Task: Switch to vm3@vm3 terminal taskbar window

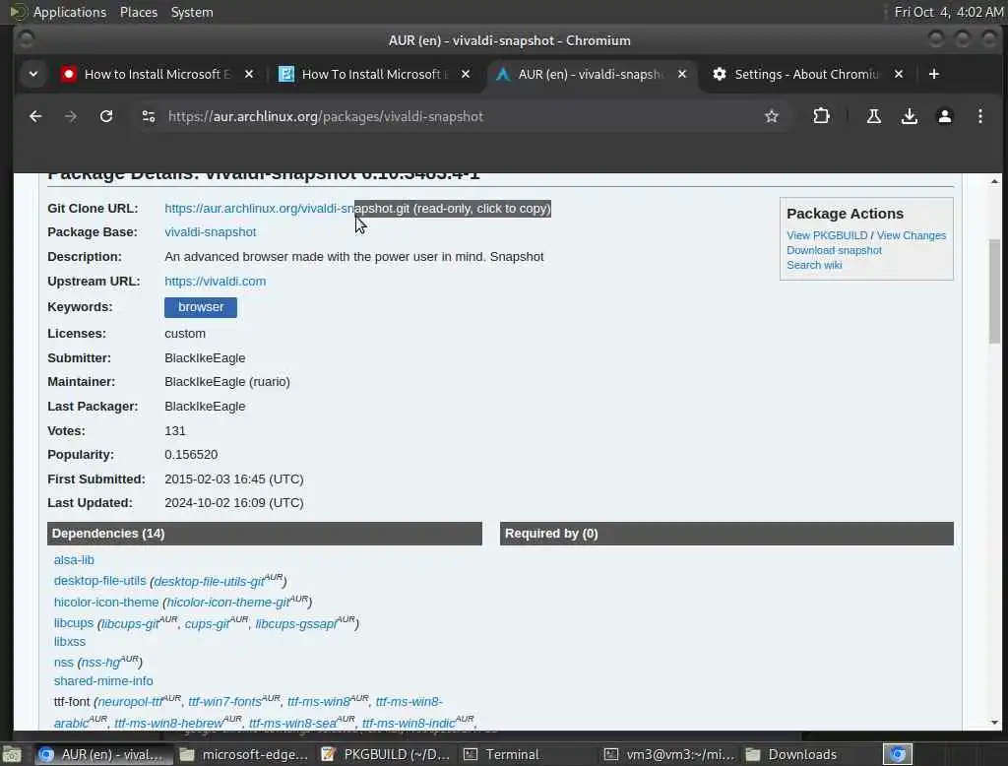Action: 668,754
